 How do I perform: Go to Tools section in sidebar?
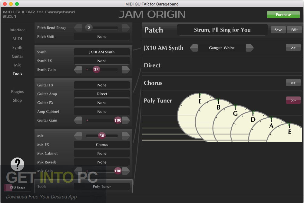[x=18, y=74]
